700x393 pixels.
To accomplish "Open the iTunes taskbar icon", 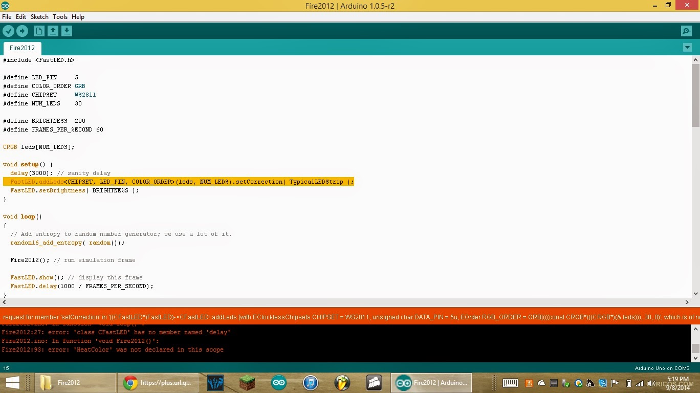I will (x=311, y=383).
